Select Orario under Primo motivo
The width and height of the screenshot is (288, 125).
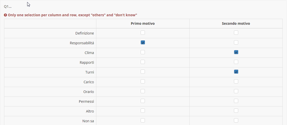143,91
